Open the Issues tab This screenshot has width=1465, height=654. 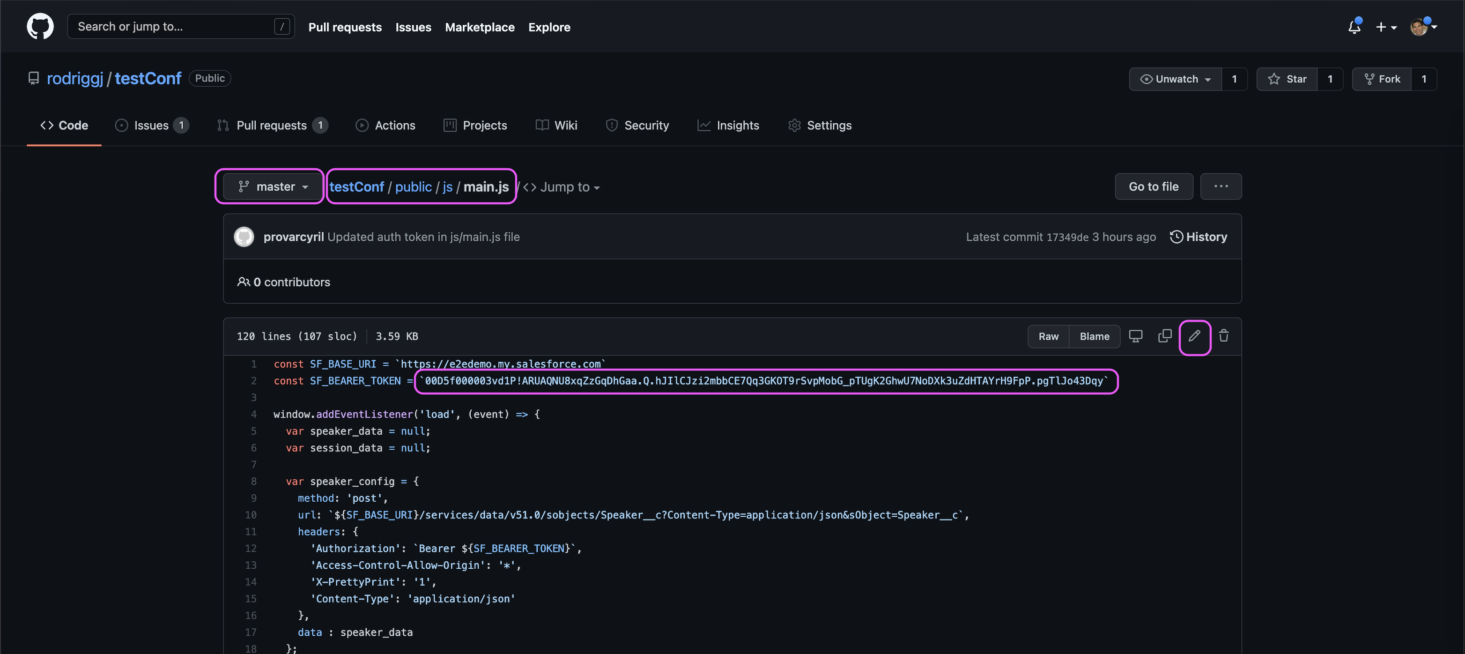tap(152, 125)
